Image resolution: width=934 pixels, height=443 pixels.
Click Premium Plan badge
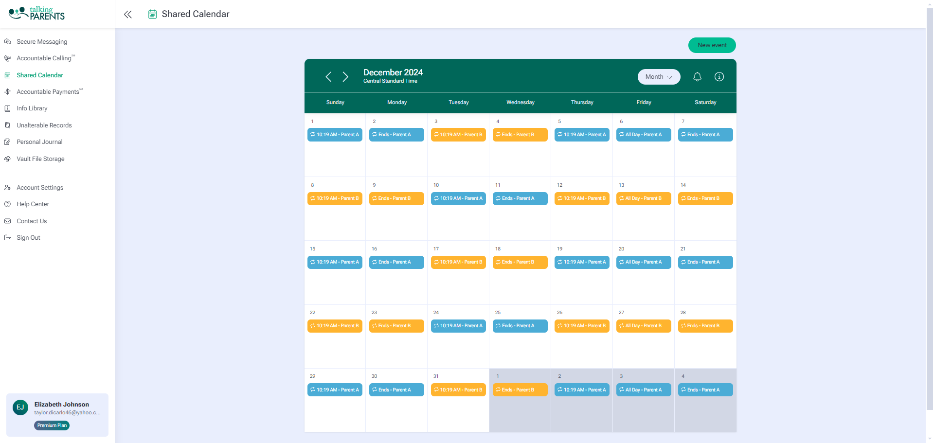point(52,425)
